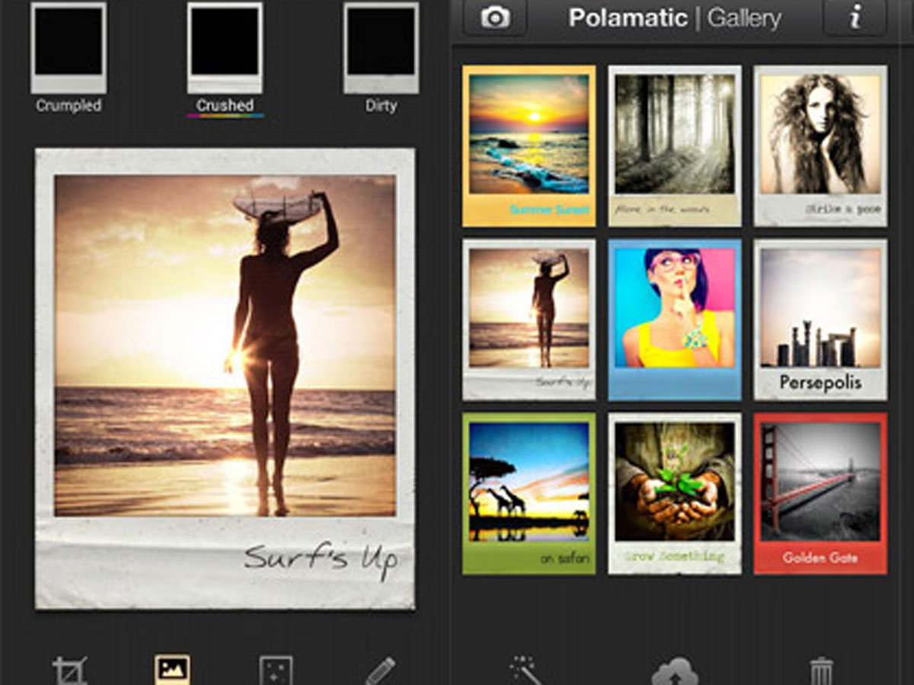
Task: Select the pencil caption tool
Action: [379, 671]
